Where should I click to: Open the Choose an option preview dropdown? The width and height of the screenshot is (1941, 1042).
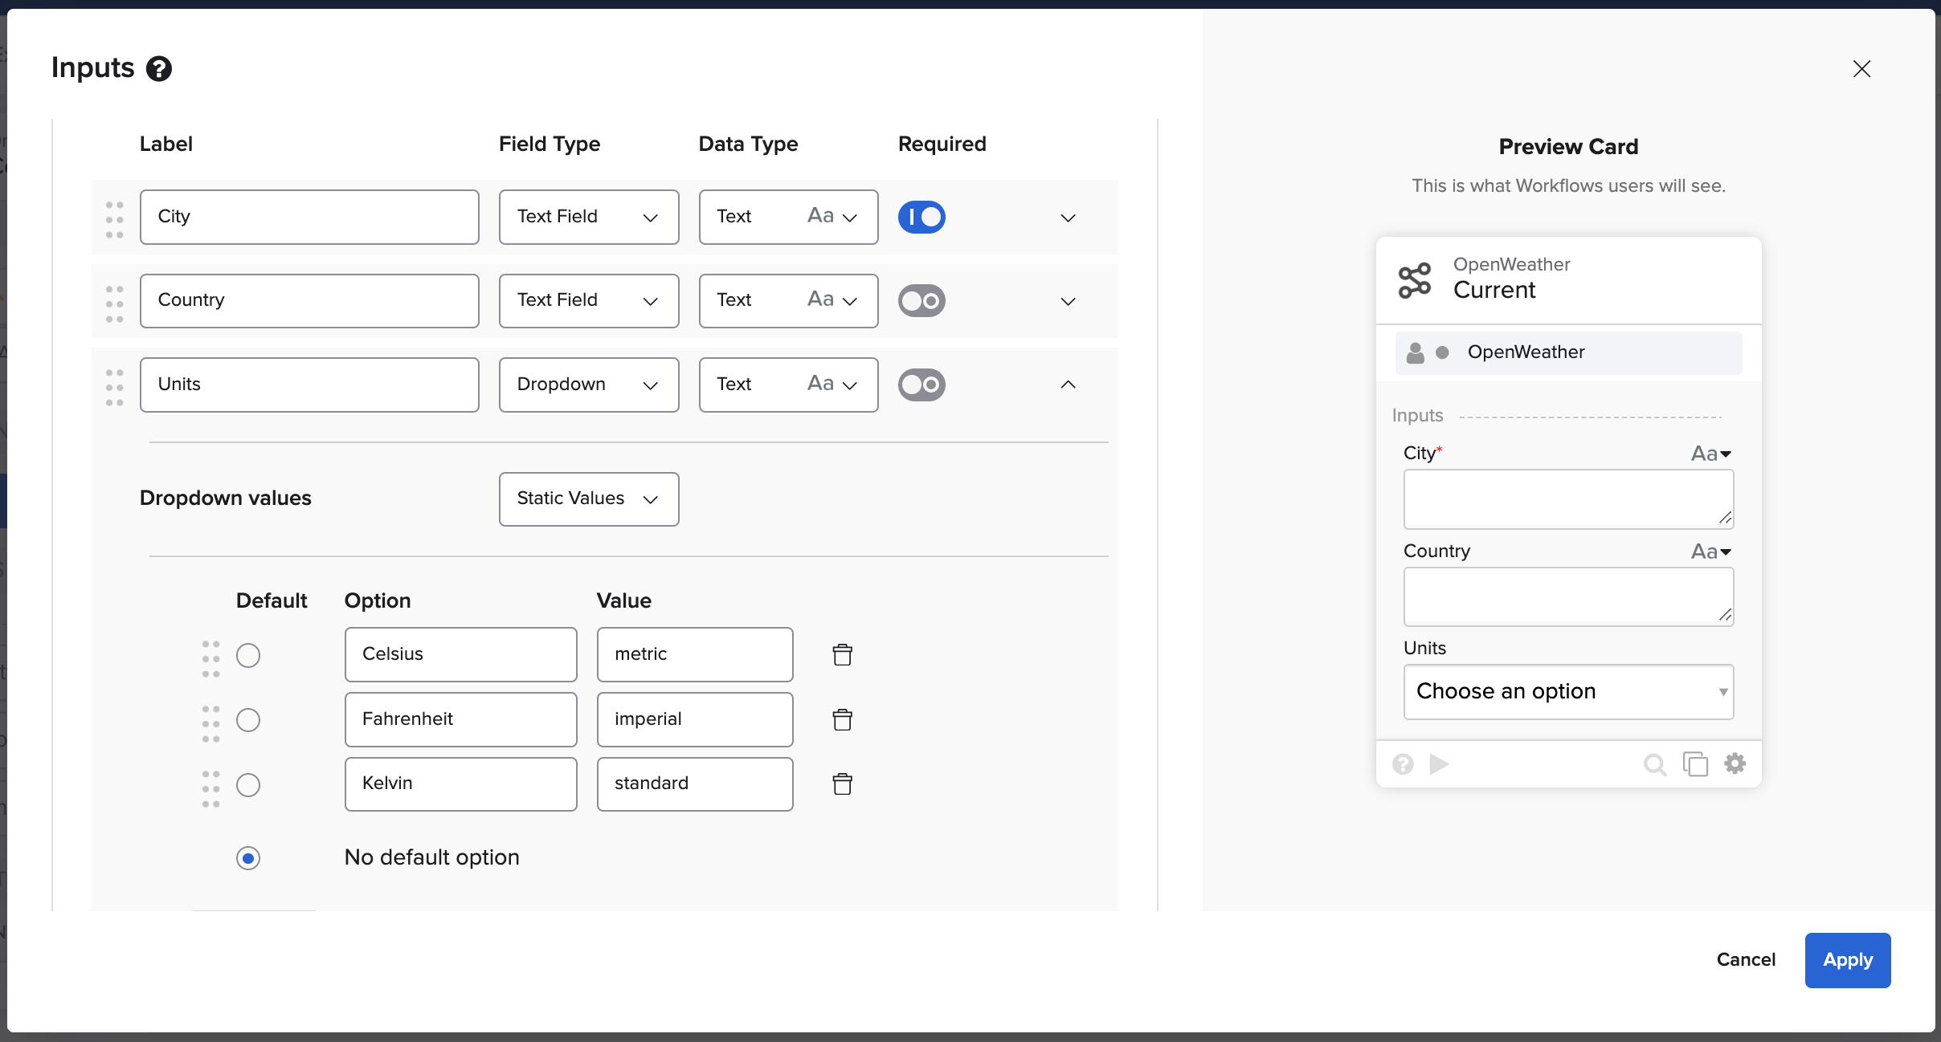tap(1568, 692)
